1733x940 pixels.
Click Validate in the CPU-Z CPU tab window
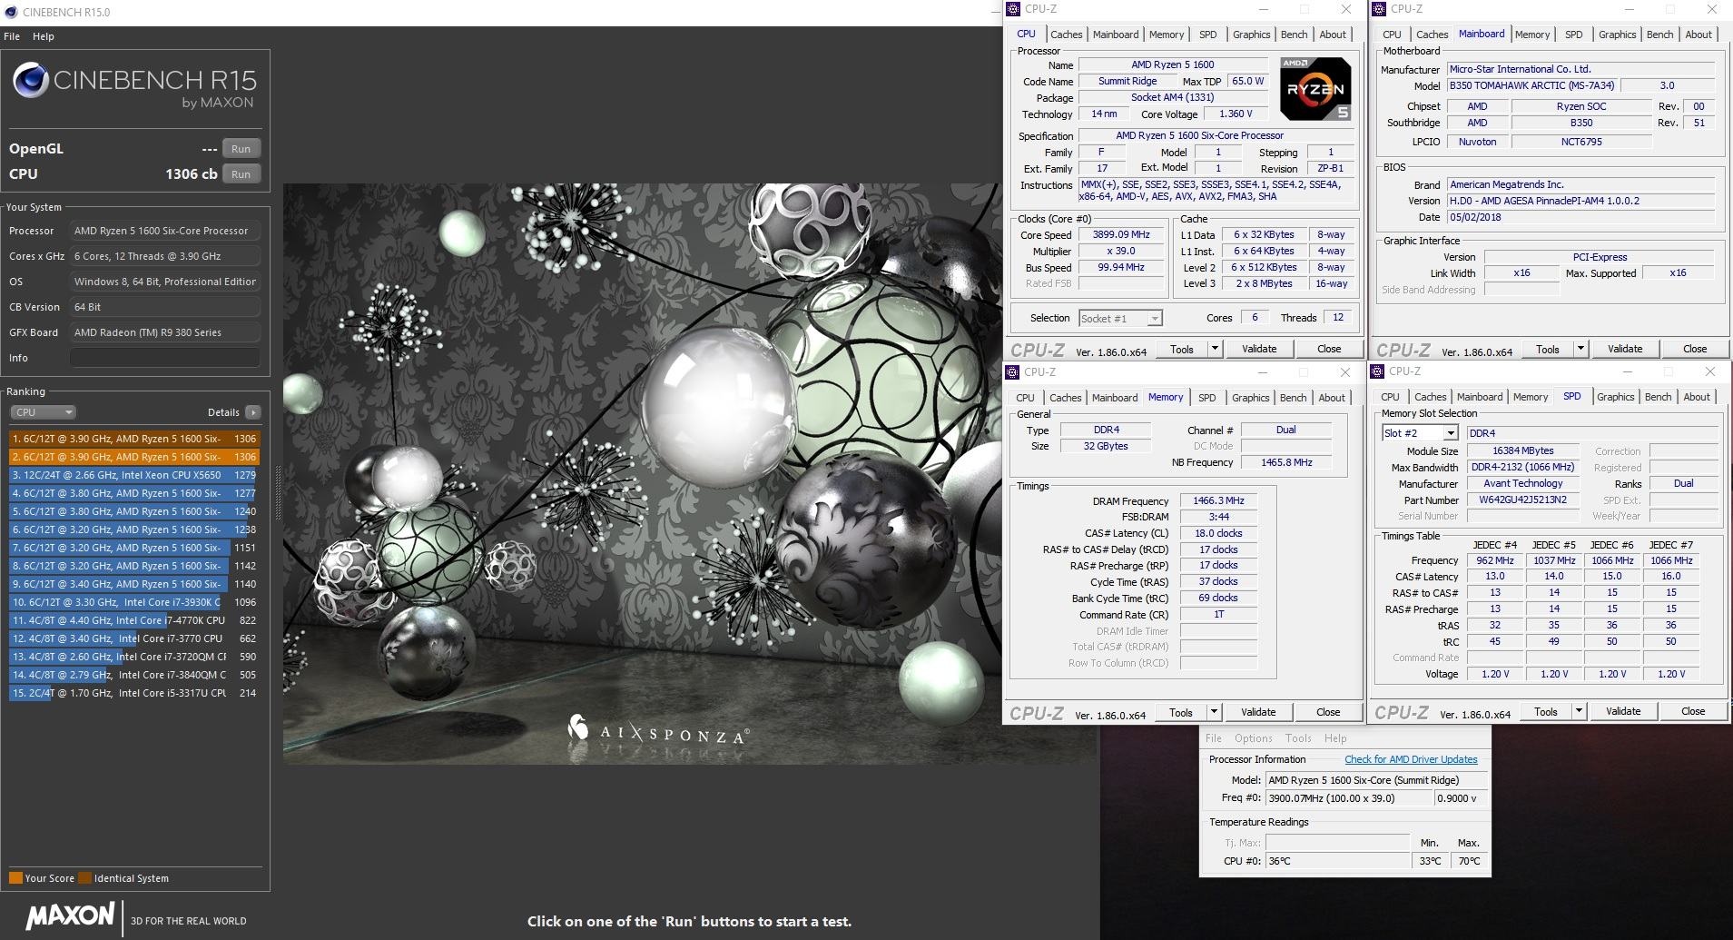[1259, 349]
